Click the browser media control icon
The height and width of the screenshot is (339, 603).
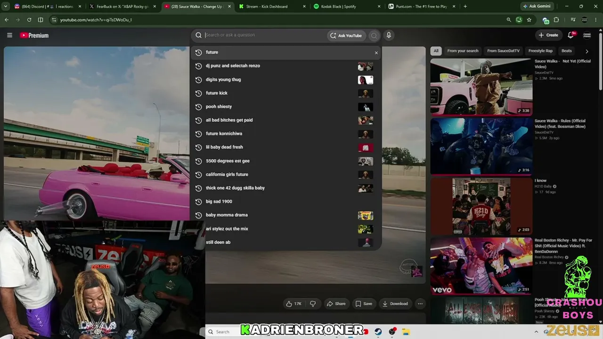(x=573, y=20)
